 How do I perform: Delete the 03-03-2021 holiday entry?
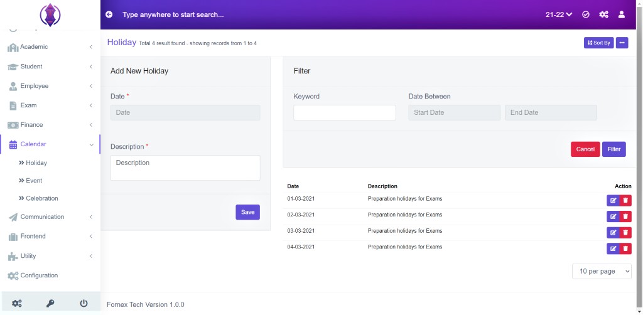(625, 233)
